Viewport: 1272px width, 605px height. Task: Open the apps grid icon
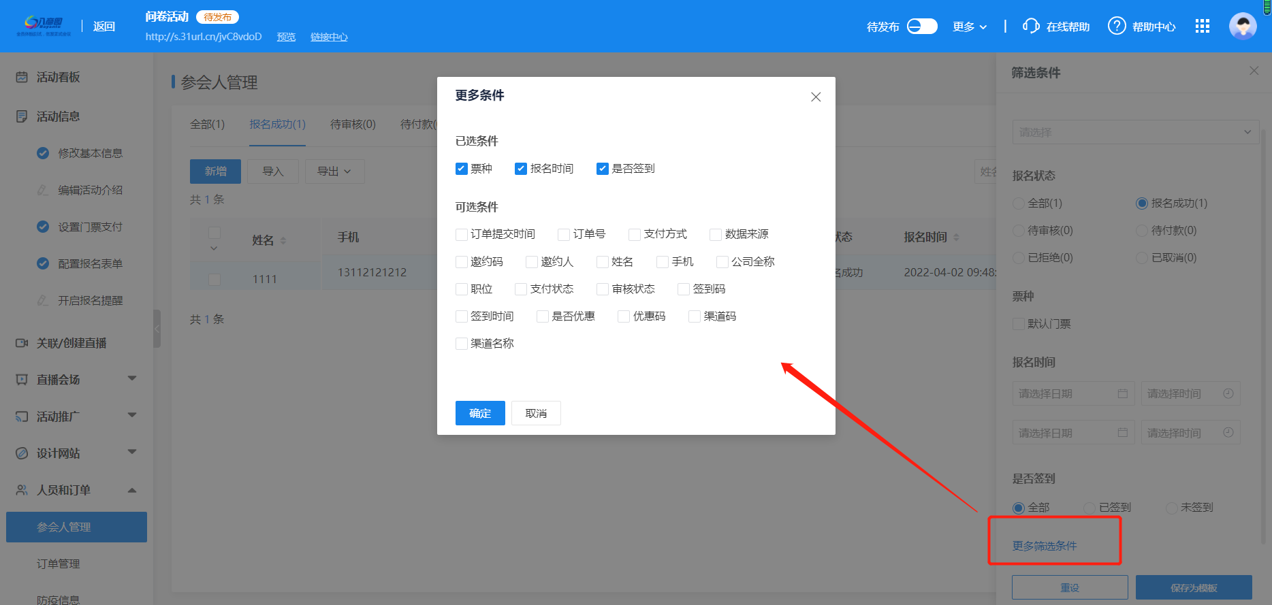[1203, 26]
